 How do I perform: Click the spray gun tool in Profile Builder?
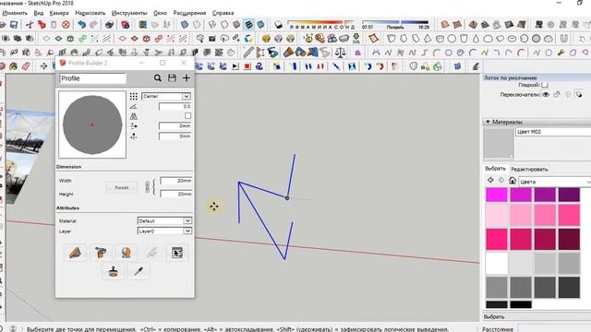(x=101, y=252)
